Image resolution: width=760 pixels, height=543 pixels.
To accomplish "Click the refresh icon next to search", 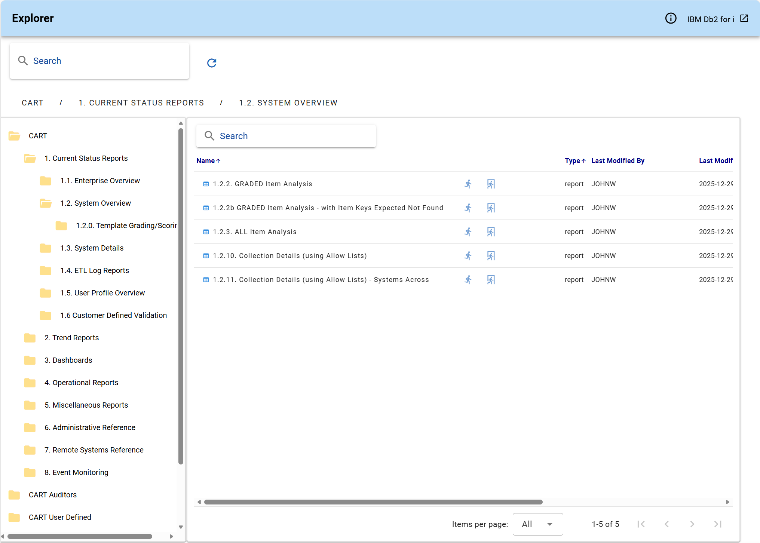I will coord(212,63).
